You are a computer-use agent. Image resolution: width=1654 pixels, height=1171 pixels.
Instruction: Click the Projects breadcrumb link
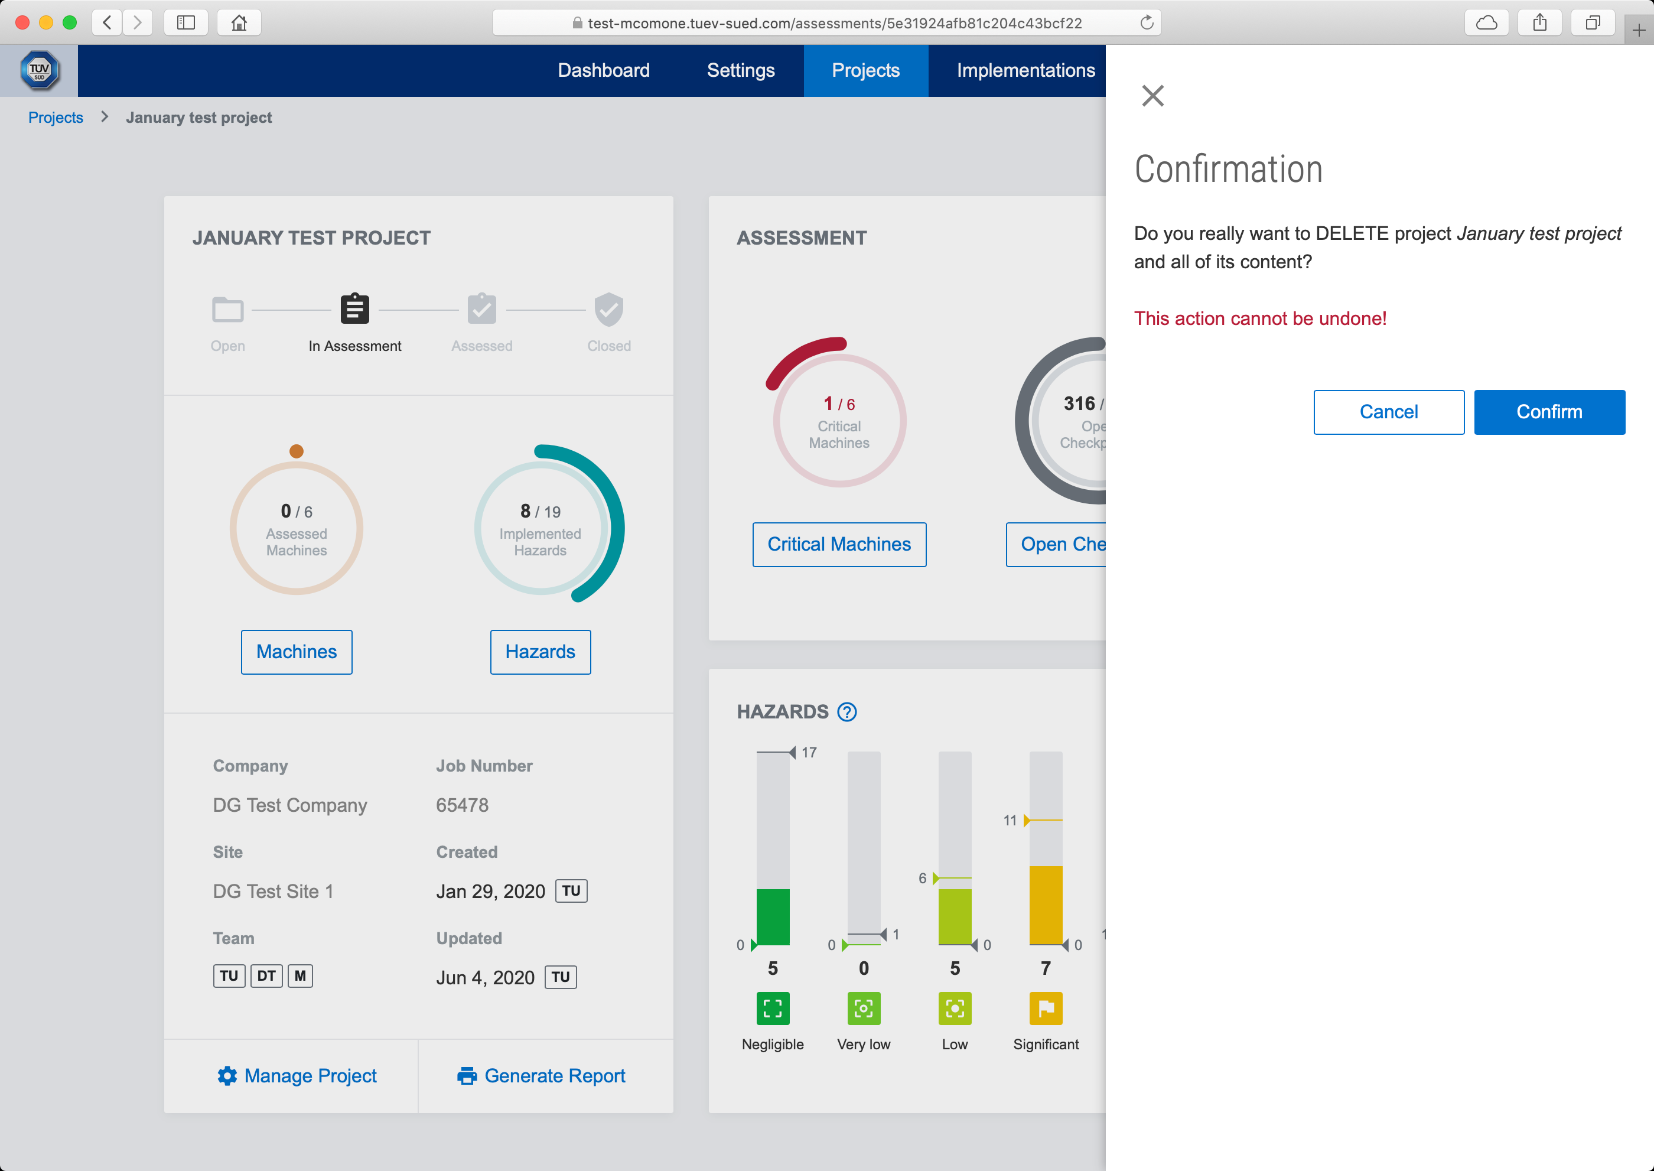click(x=56, y=118)
